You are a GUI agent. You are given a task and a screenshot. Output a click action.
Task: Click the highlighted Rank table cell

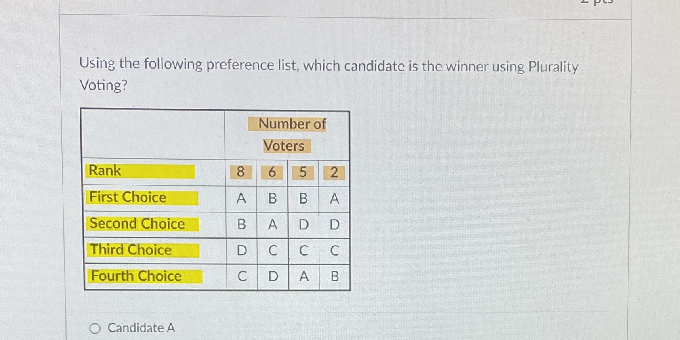pyautogui.click(x=139, y=171)
